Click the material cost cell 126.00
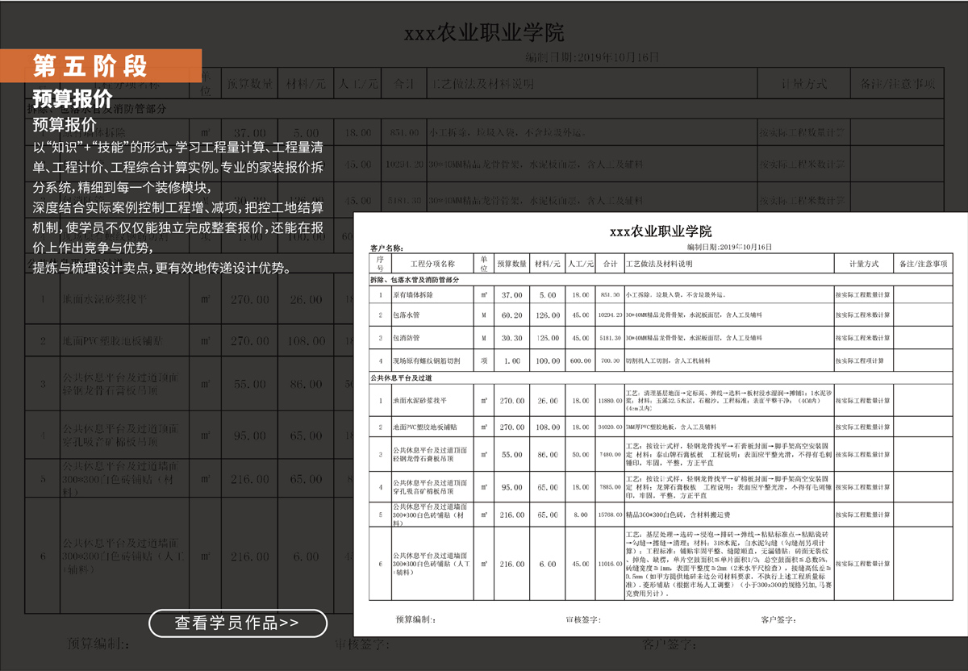Image resolution: width=968 pixels, height=671 pixels. click(548, 315)
